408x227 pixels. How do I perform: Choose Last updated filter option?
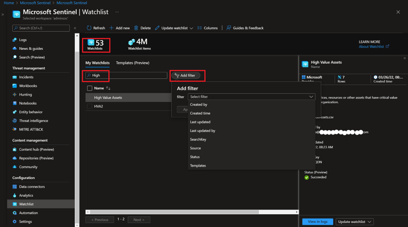(200, 122)
